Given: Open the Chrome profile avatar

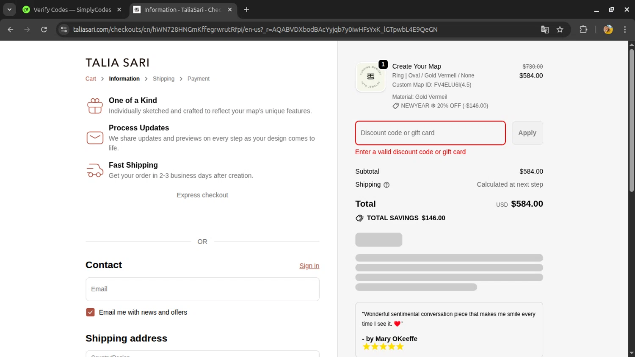Looking at the screenshot, I should point(608,30).
